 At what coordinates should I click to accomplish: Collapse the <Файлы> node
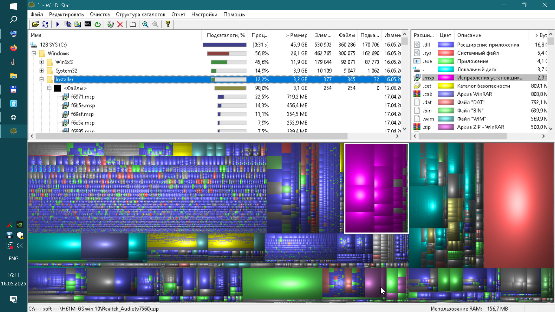49,88
